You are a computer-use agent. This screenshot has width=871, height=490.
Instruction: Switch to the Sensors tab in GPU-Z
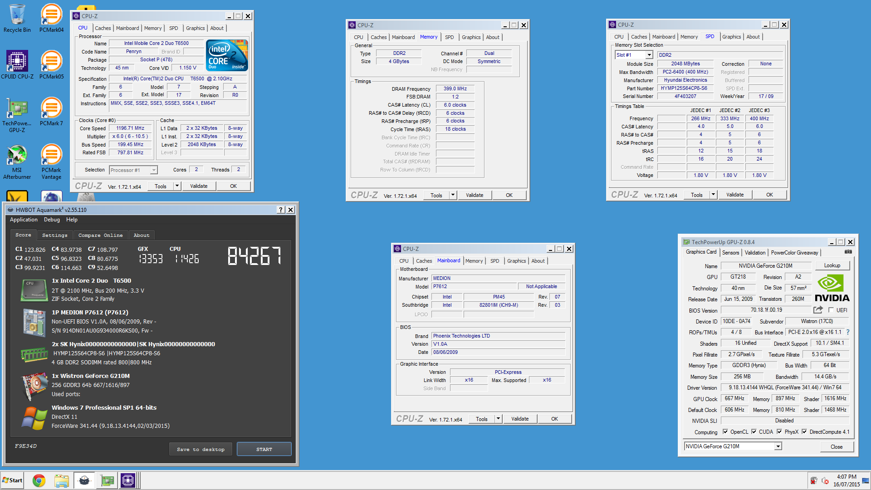pos(730,253)
